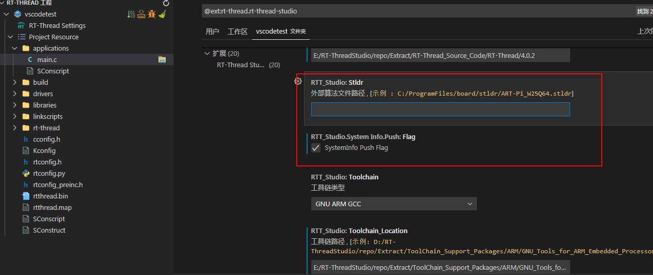Click the RTT_Studio.System Info.Push: Flag title
This screenshot has width=653, height=275.
[363, 137]
